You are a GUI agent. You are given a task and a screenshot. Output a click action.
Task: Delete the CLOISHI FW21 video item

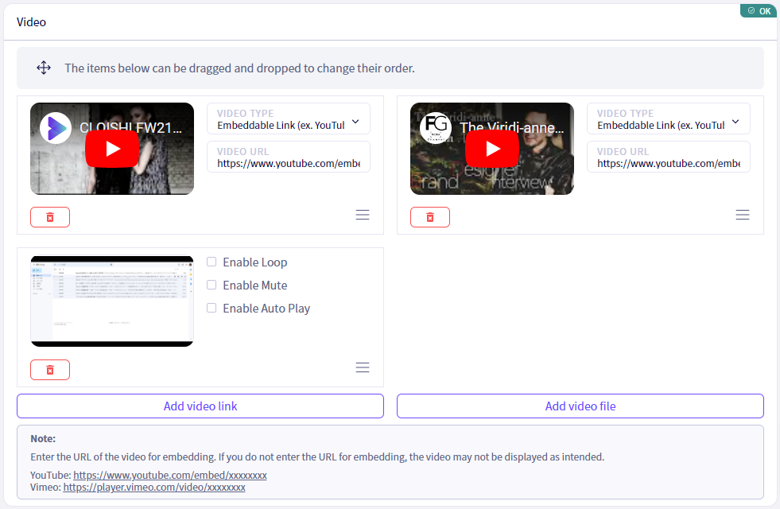[50, 217]
